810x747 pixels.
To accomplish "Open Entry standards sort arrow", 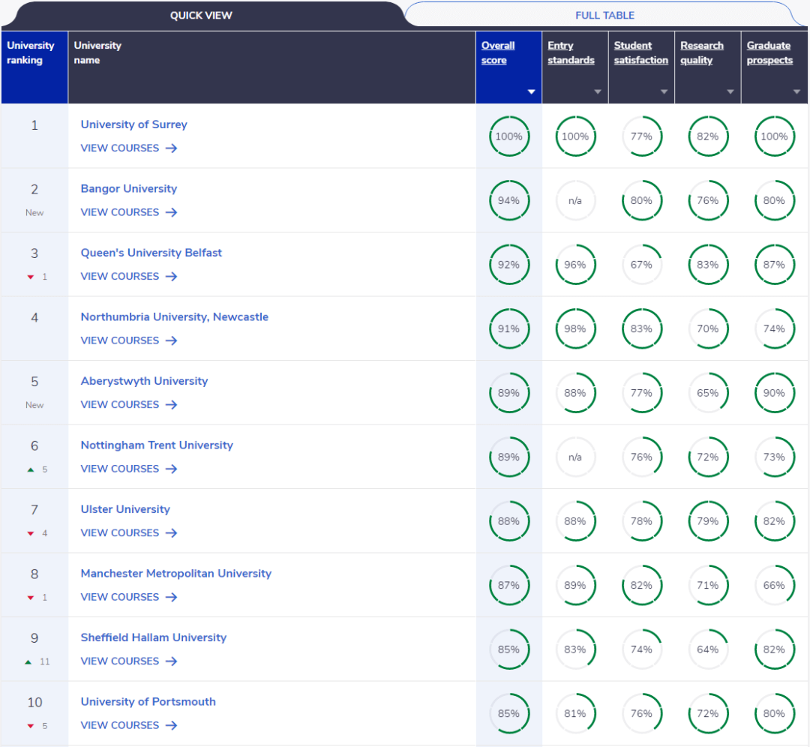I will [x=598, y=92].
